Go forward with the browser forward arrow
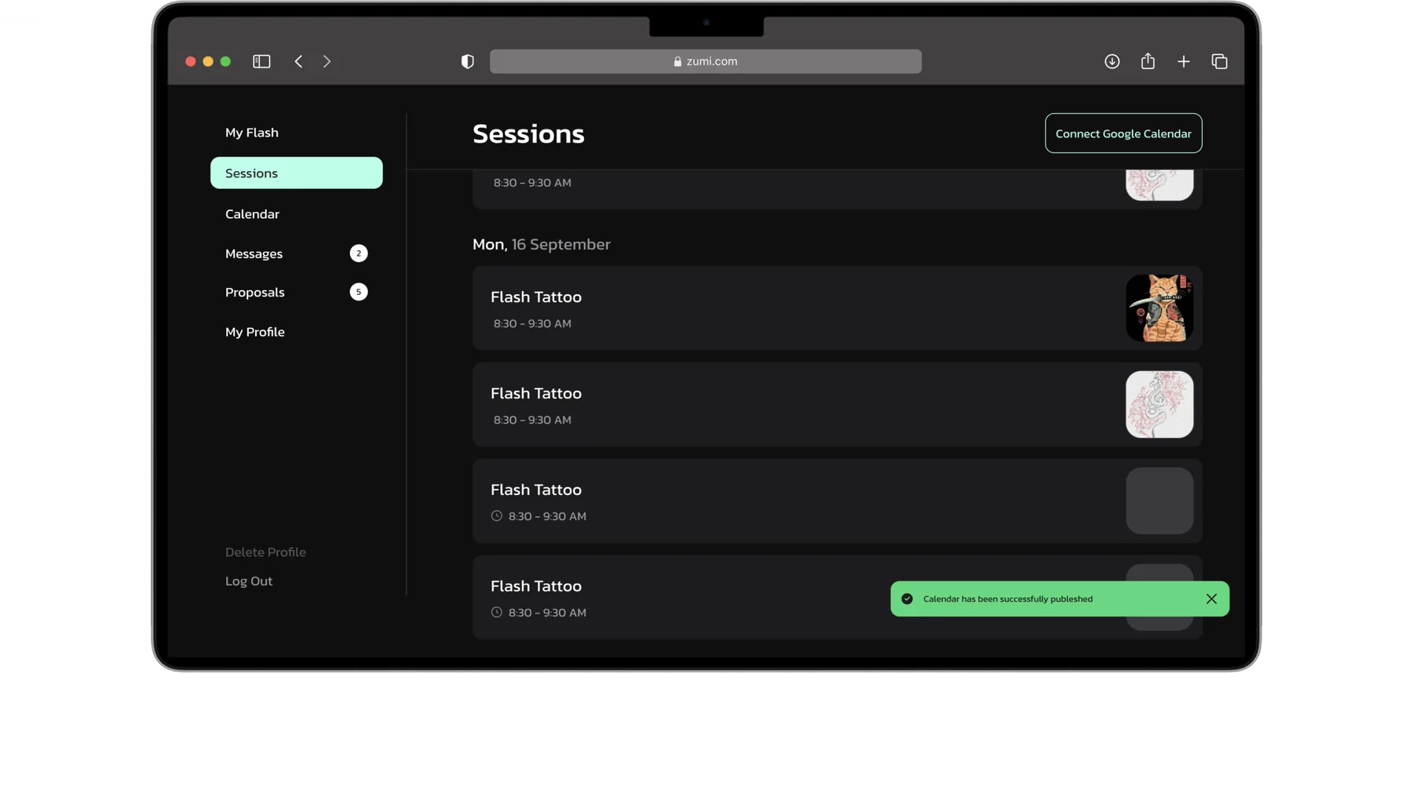Viewport: 1413px width, 794px height. click(327, 61)
